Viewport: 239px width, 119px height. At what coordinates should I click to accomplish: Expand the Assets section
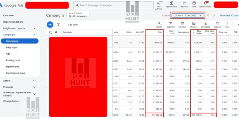(x=34, y=81)
